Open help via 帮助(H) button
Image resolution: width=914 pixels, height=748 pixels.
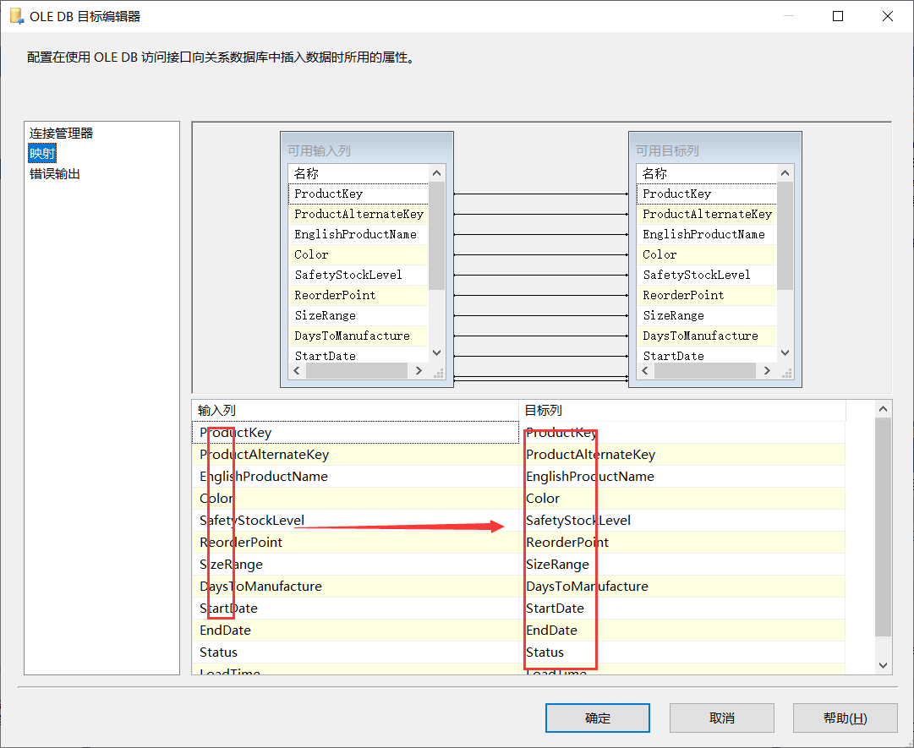point(846,718)
